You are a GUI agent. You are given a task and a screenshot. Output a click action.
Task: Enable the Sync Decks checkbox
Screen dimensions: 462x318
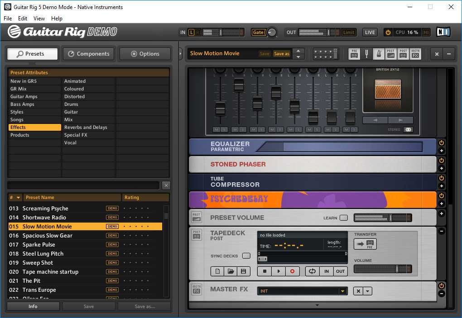pyautogui.click(x=246, y=256)
